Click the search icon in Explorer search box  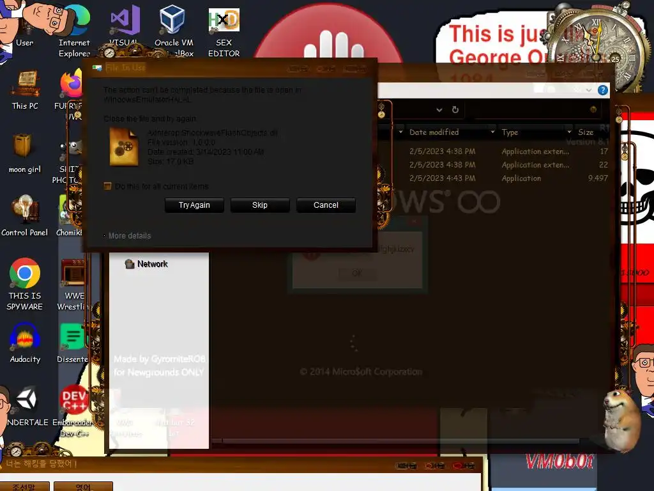click(593, 109)
